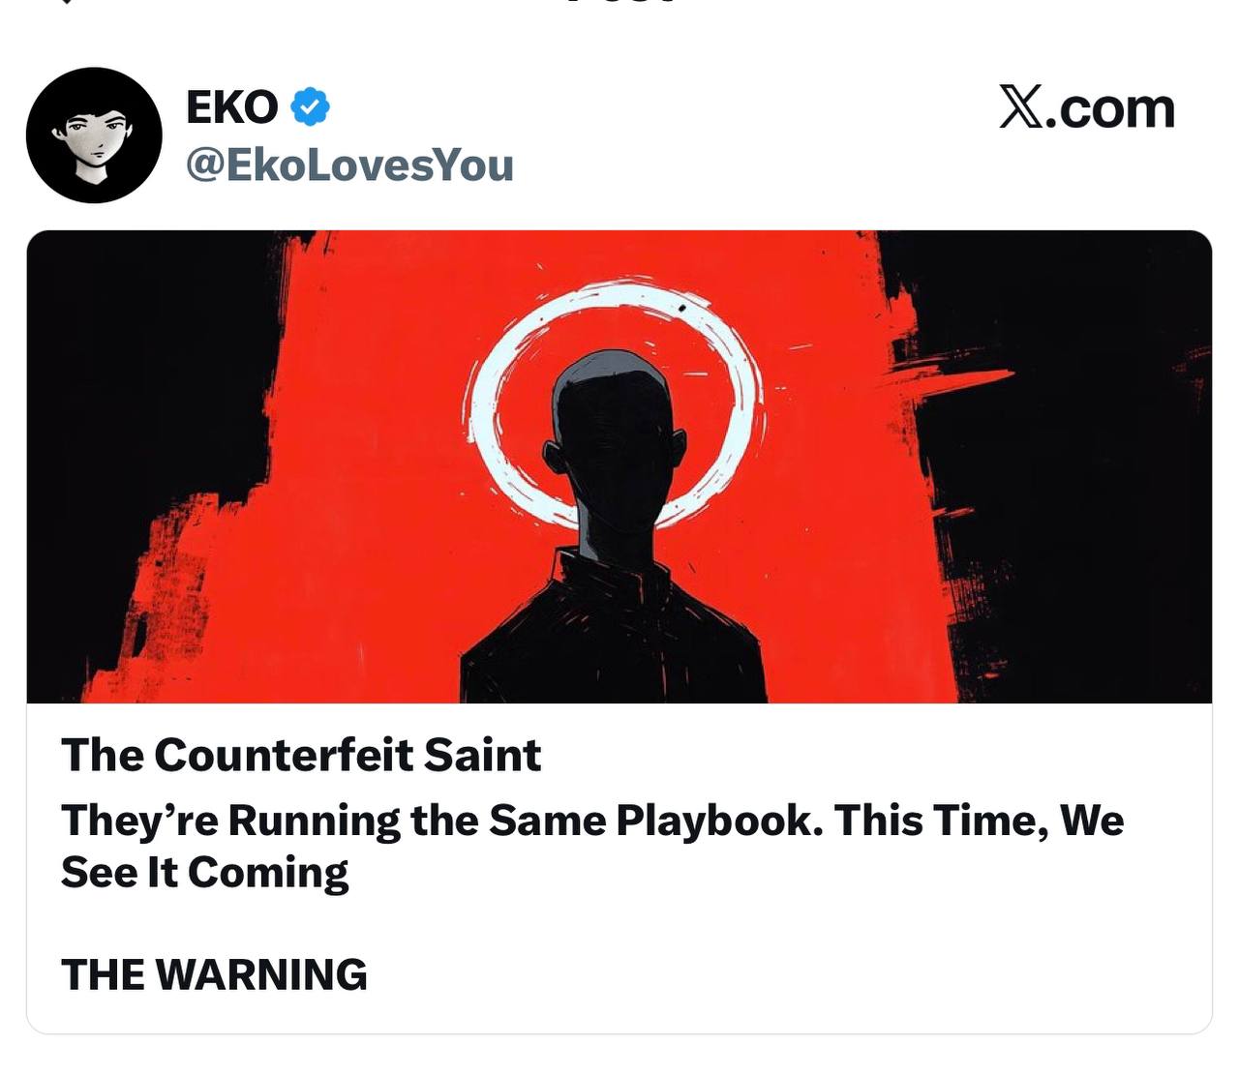
Task: Click the cropped Post header text
Action: (619, 2)
